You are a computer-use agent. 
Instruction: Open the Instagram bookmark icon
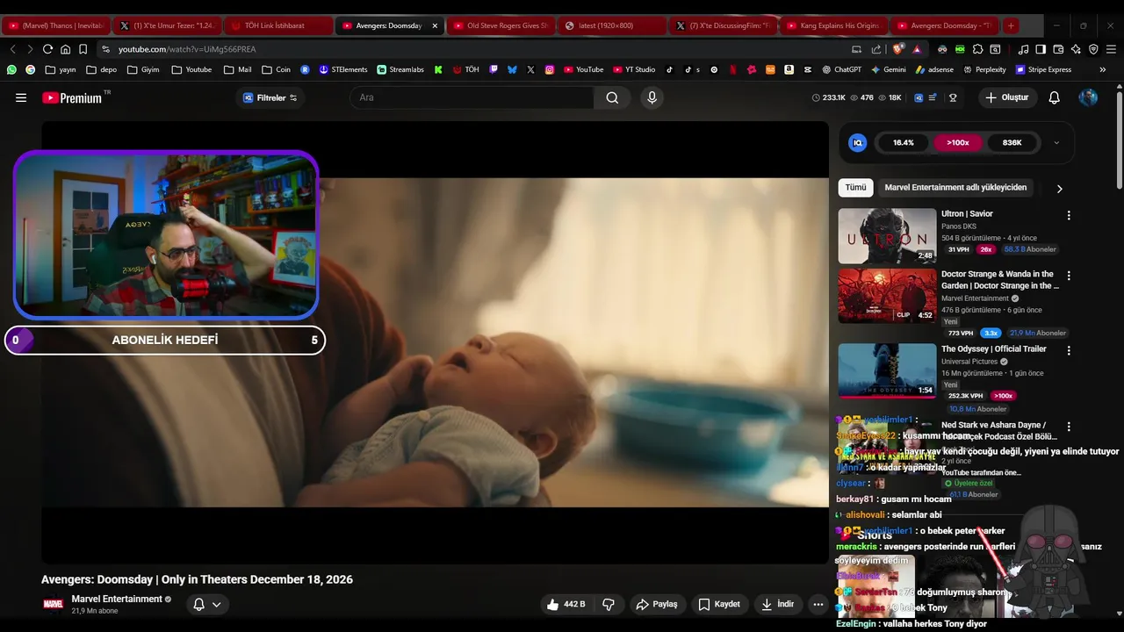point(550,69)
